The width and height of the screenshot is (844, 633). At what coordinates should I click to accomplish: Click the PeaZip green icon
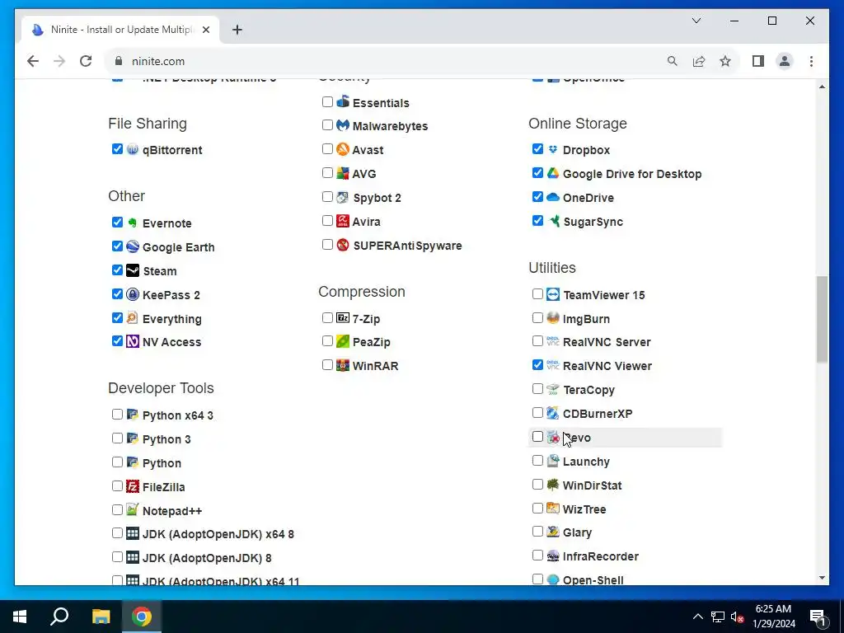tap(343, 341)
